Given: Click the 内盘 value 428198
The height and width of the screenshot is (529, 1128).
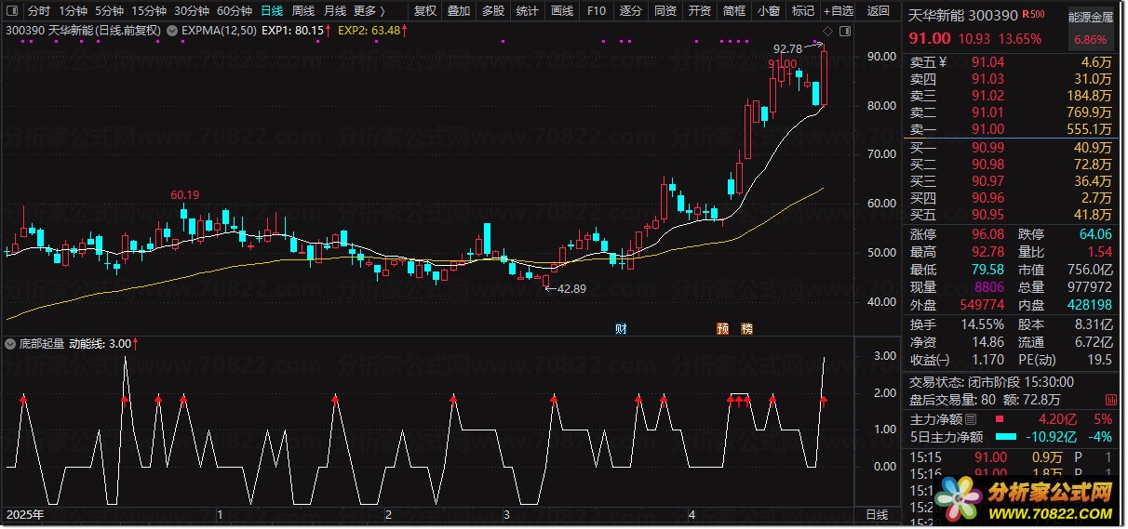Looking at the screenshot, I should [1089, 305].
